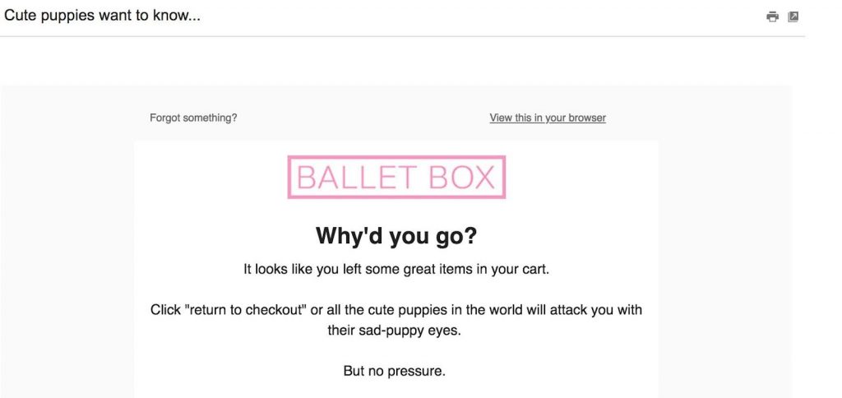
Task: Click the word 'puppies' in the email subject
Action: click(x=72, y=16)
